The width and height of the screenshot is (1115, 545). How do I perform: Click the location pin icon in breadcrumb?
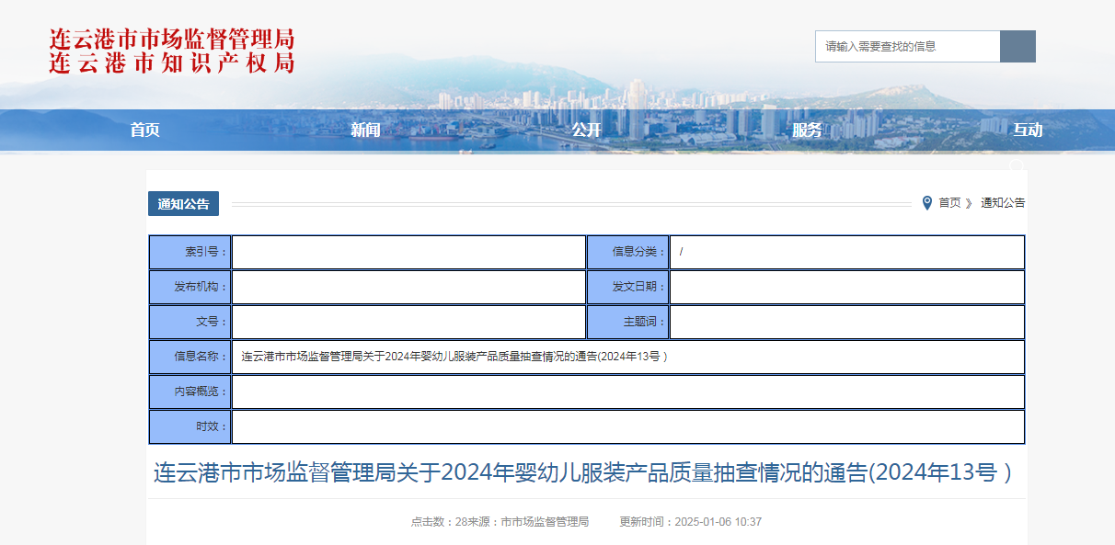(x=926, y=203)
